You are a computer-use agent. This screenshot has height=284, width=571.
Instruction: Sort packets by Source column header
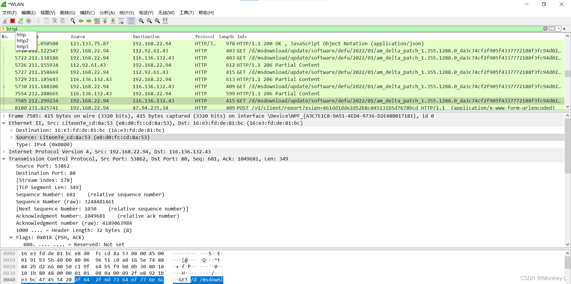100,37
